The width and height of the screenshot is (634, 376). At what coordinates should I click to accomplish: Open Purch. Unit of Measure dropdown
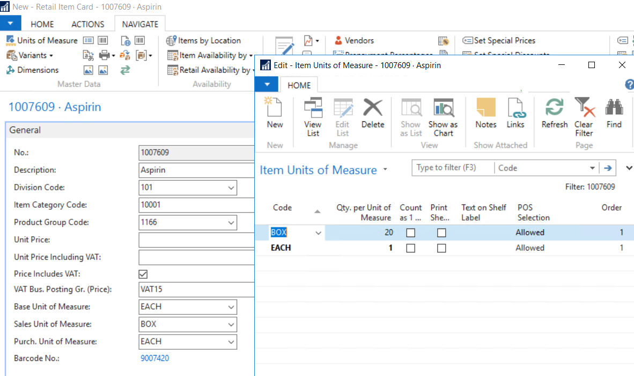pyautogui.click(x=231, y=342)
